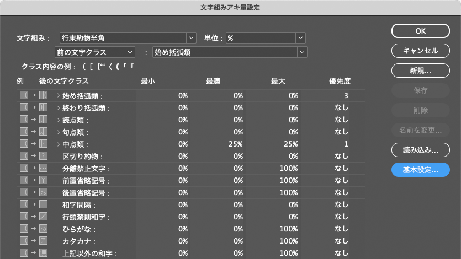Click the カタカナ row example icon
The width and height of the screenshot is (461, 259).
(44, 241)
